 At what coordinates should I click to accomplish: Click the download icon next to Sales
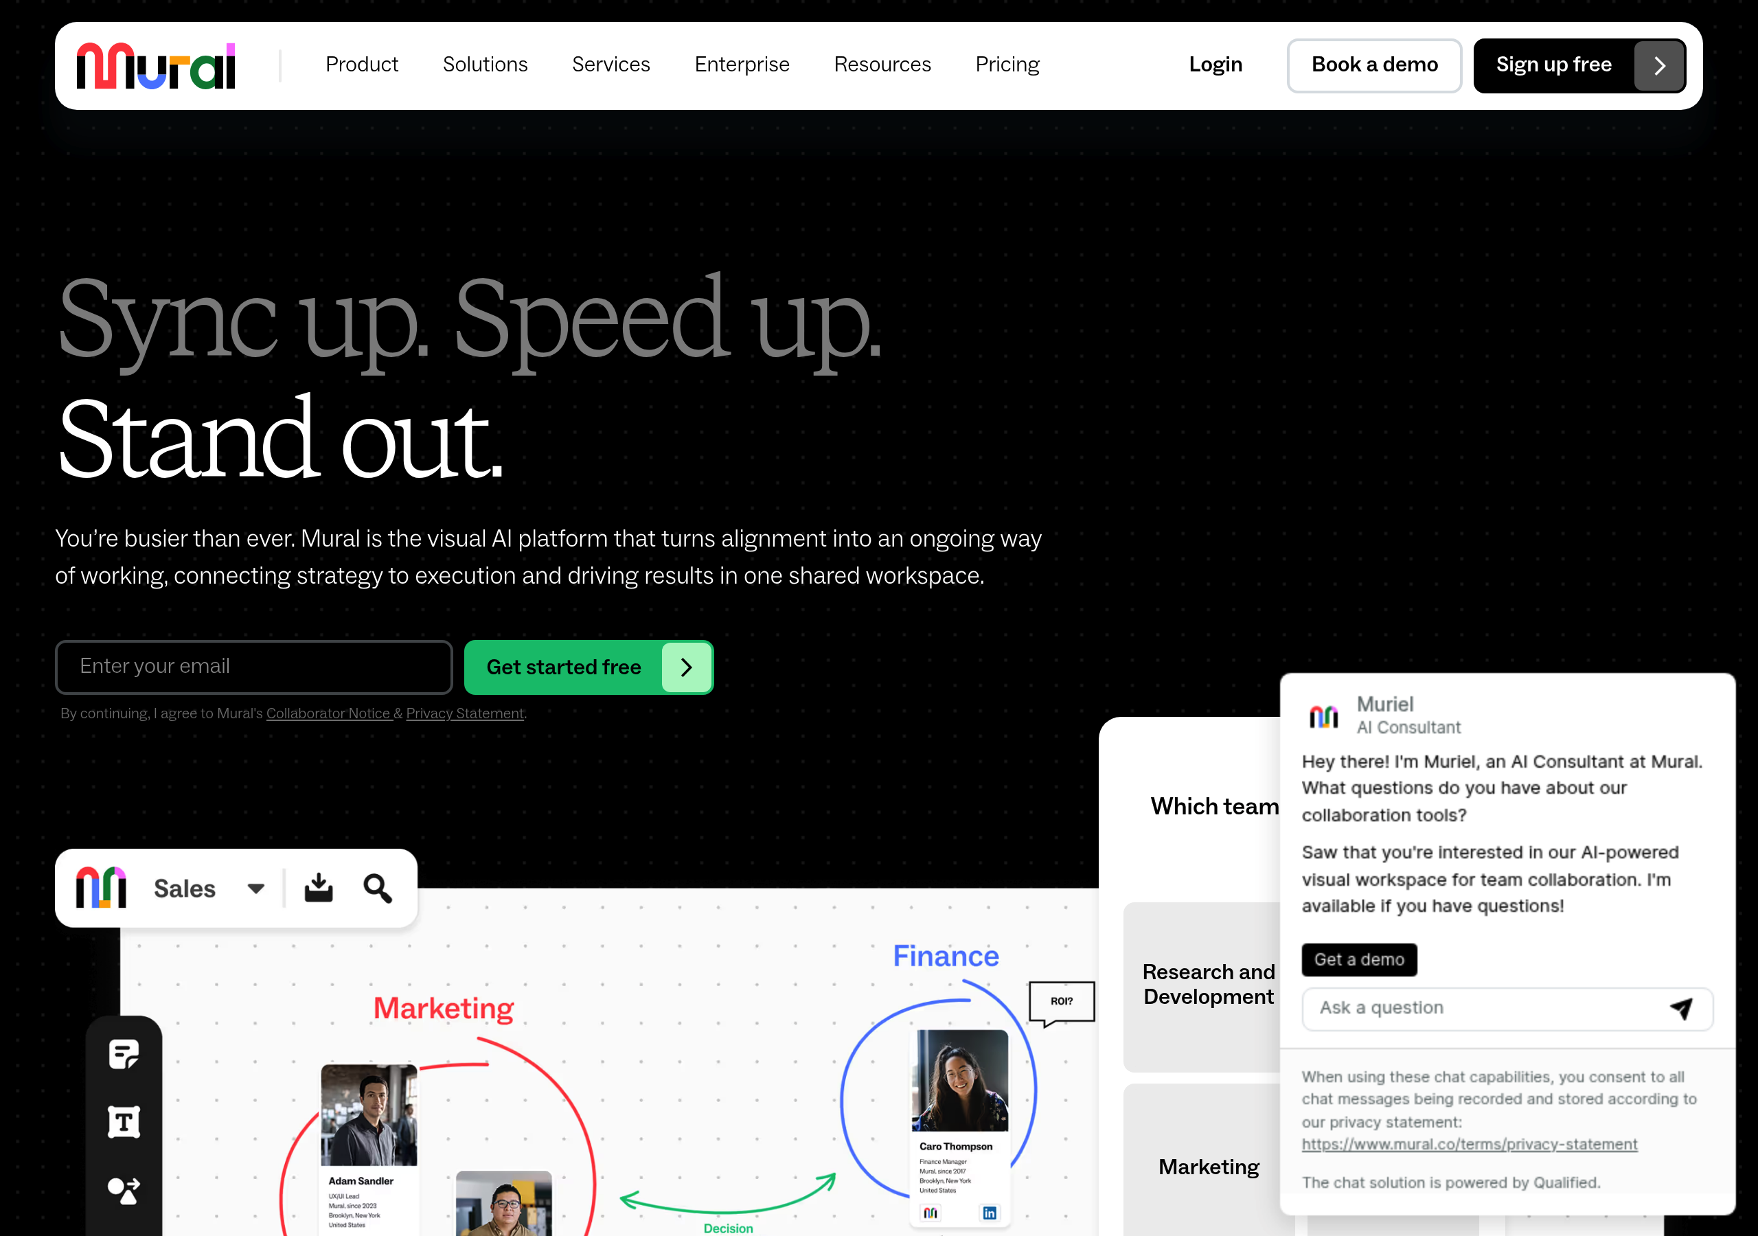pos(319,888)
